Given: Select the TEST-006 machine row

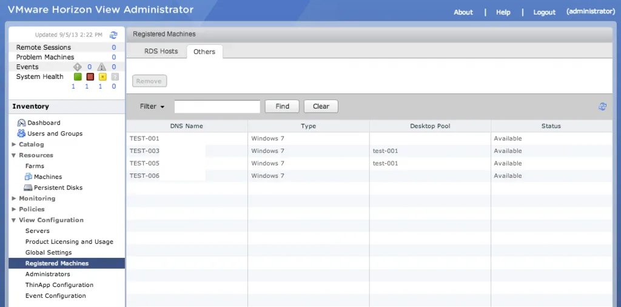Looking at the screenshot, I should (x=369, y=175).
